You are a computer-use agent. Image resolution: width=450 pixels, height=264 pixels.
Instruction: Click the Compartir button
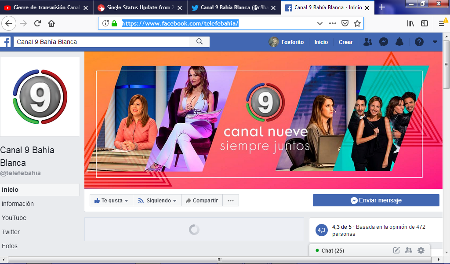(202, 200)
